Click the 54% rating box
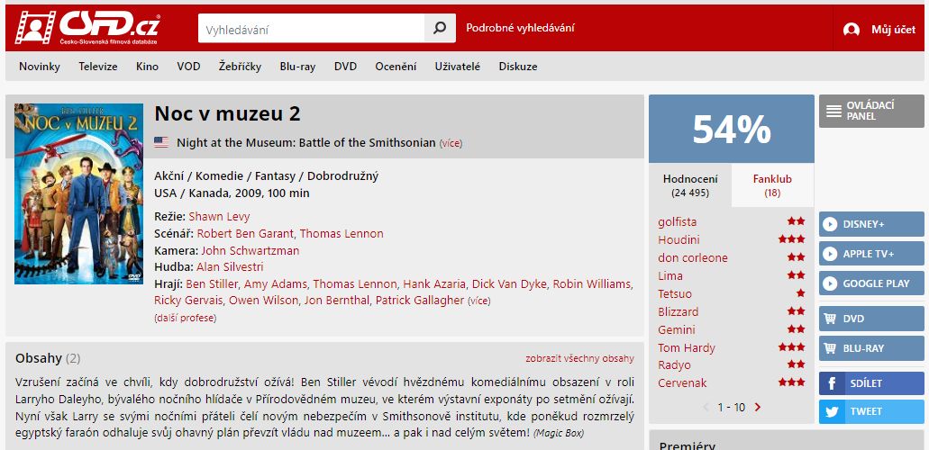This screenshot has height=450, width=929. click(731, 129)
